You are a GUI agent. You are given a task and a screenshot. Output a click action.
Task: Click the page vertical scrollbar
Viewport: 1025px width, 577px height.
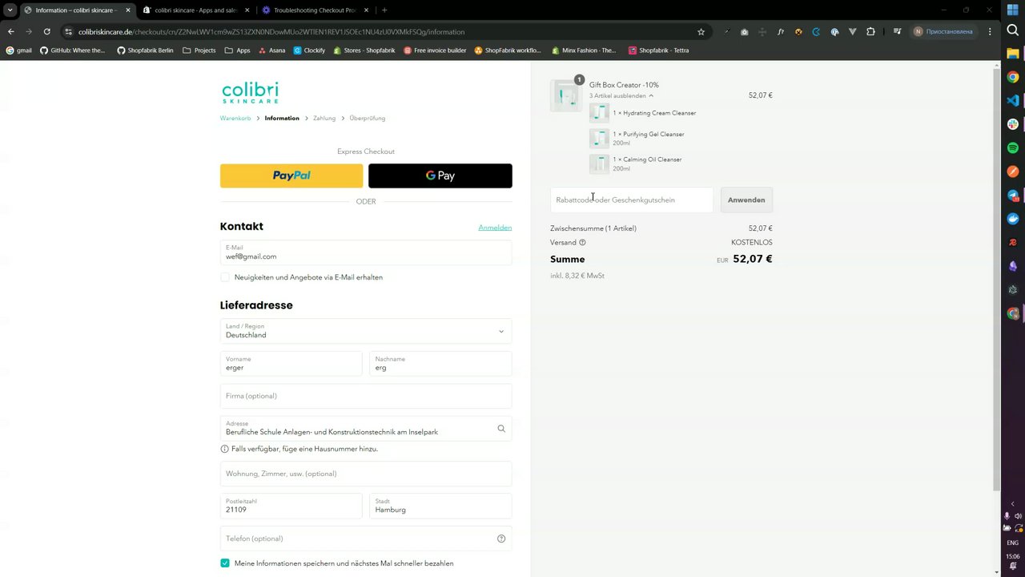tap(996, 280)
